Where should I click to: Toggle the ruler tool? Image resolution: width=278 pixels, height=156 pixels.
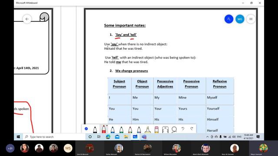tap(165, 130)
